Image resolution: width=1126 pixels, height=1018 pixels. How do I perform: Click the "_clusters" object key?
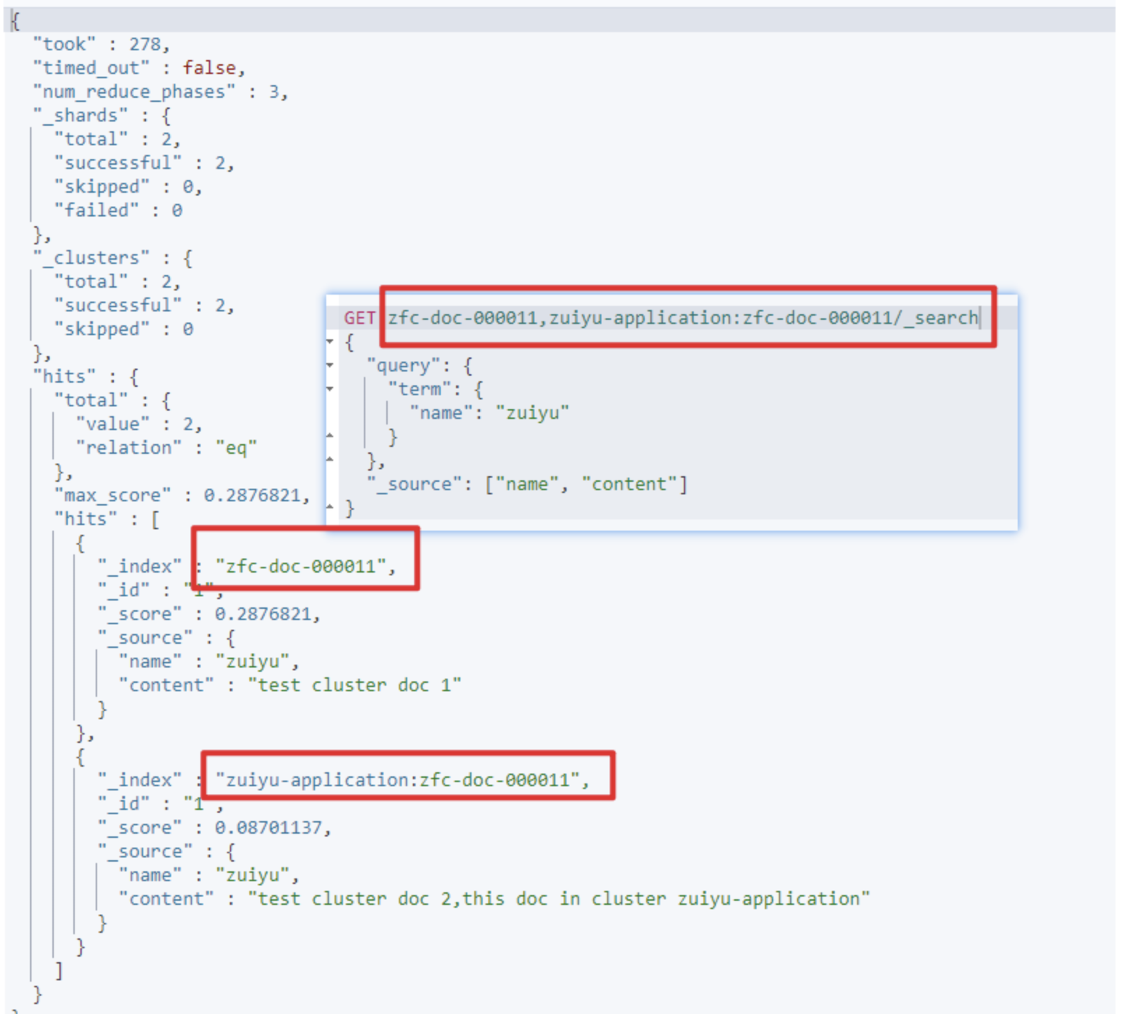(x=91, y=258)
